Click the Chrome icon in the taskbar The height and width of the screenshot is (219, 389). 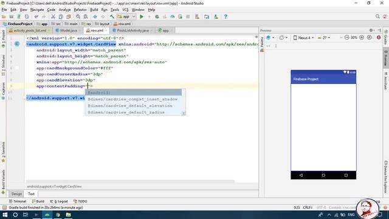(58, 215)
